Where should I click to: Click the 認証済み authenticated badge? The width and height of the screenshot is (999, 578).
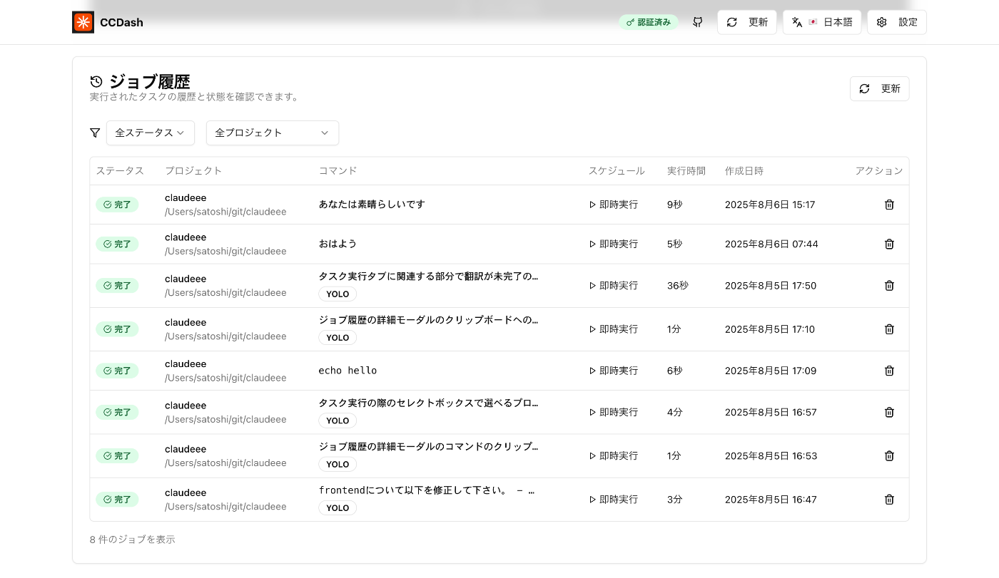tap(649, 22)
